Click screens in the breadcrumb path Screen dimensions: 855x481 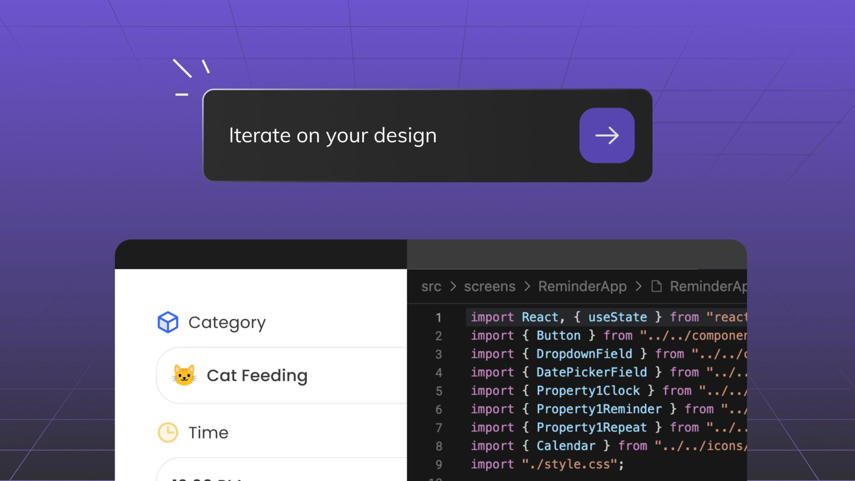[x=489, y=286]
